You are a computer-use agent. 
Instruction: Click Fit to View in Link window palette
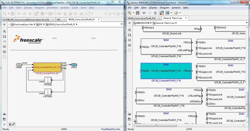click(4, 37)
